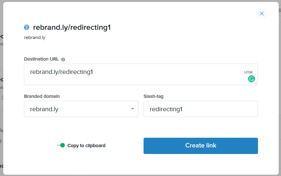Click inside the Slash-tag input field

pyautogui.click(x=200, y=109)
